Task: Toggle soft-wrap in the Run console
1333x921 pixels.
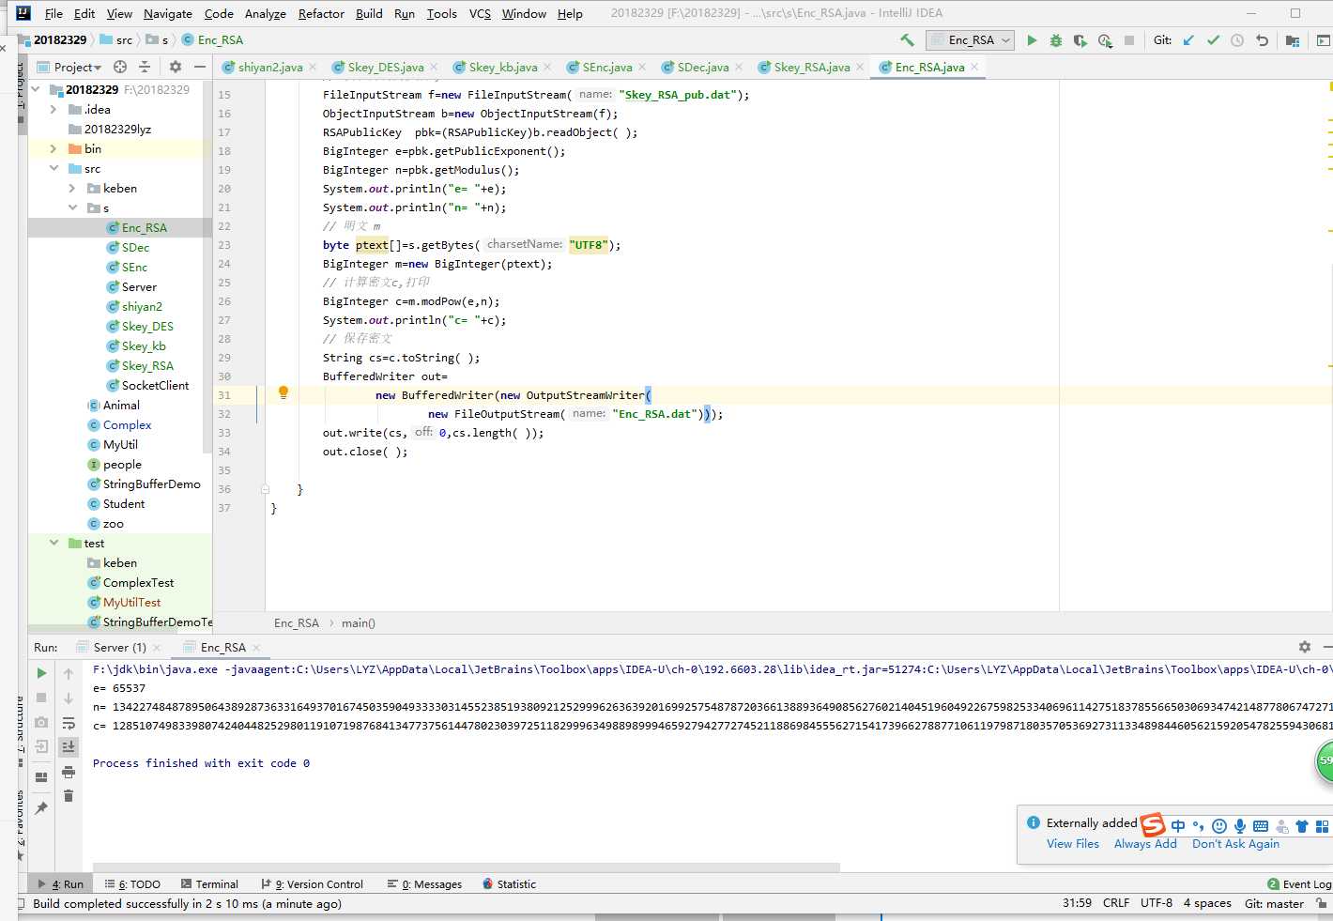Action: (x=69, y=723)
